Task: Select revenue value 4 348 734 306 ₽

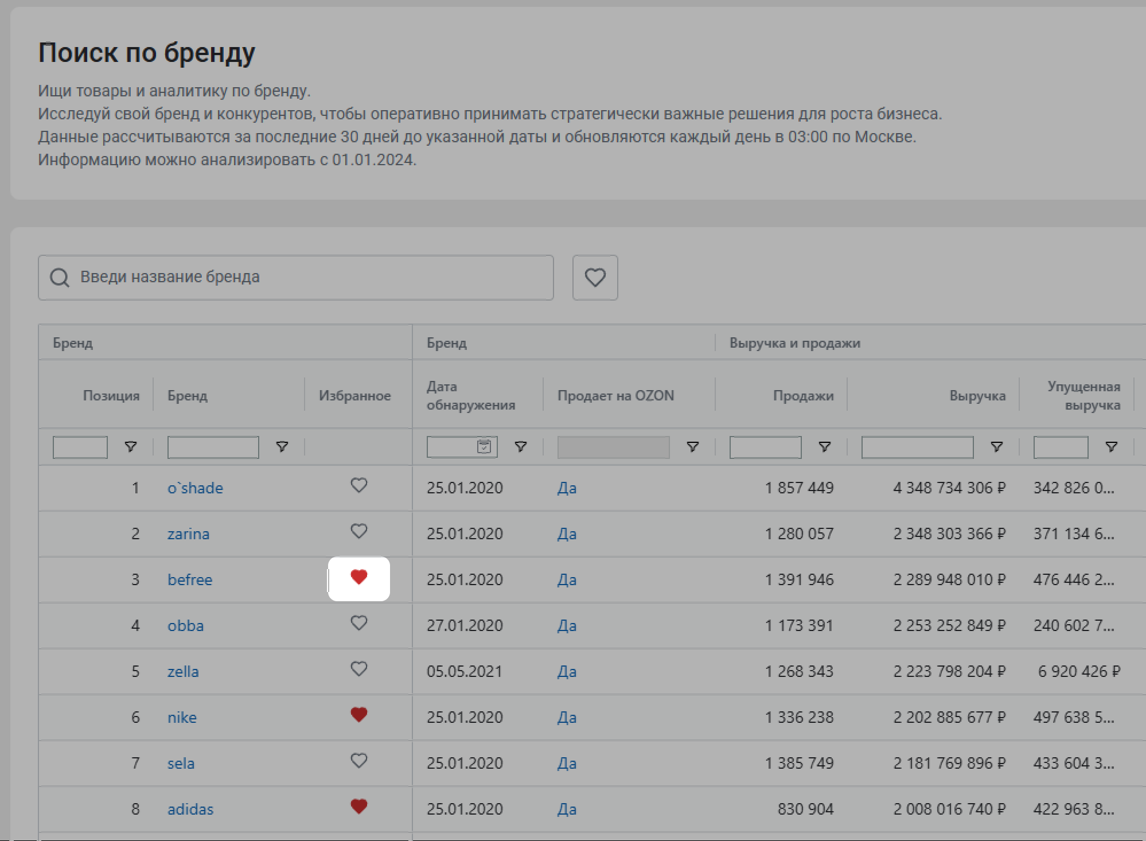Action: pos(949,488)
